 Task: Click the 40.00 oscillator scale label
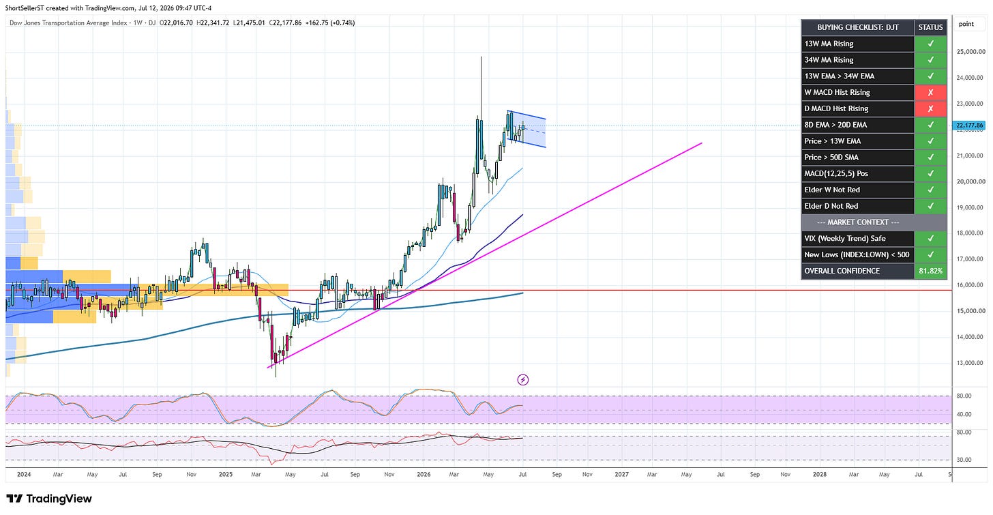point(964,414)
